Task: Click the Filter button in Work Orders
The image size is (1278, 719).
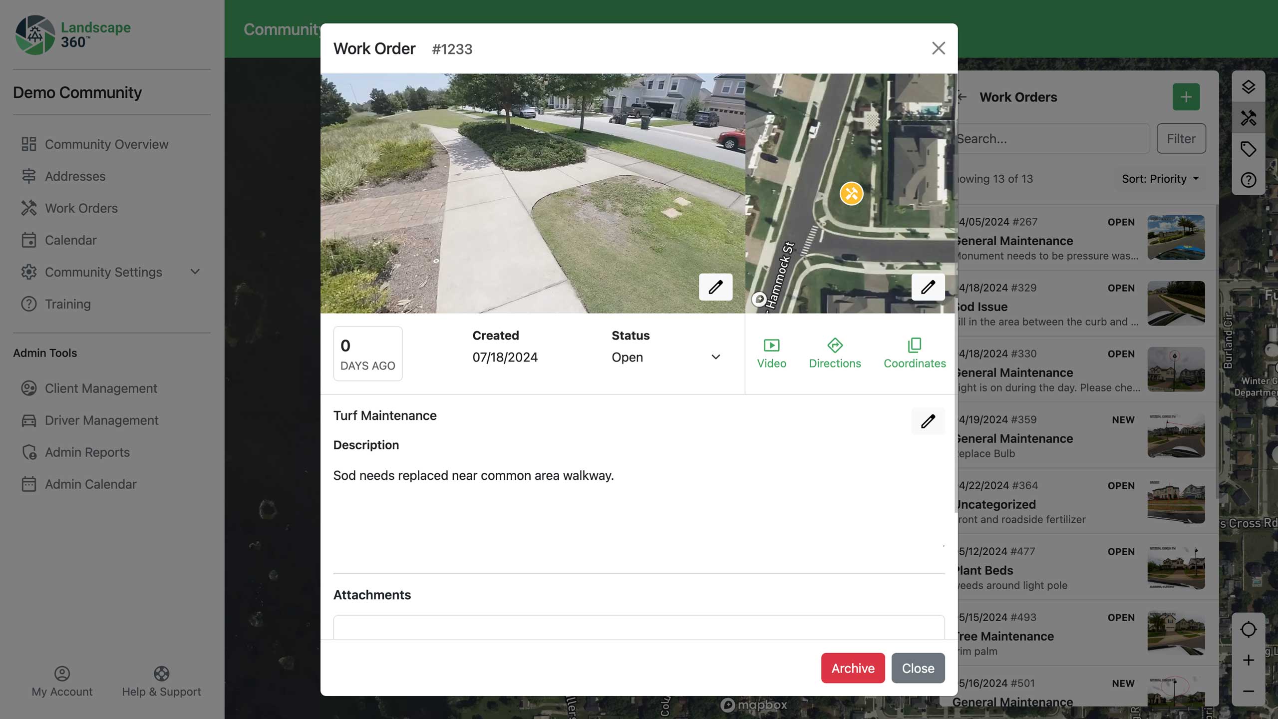Action: [x=1181, y=138]
